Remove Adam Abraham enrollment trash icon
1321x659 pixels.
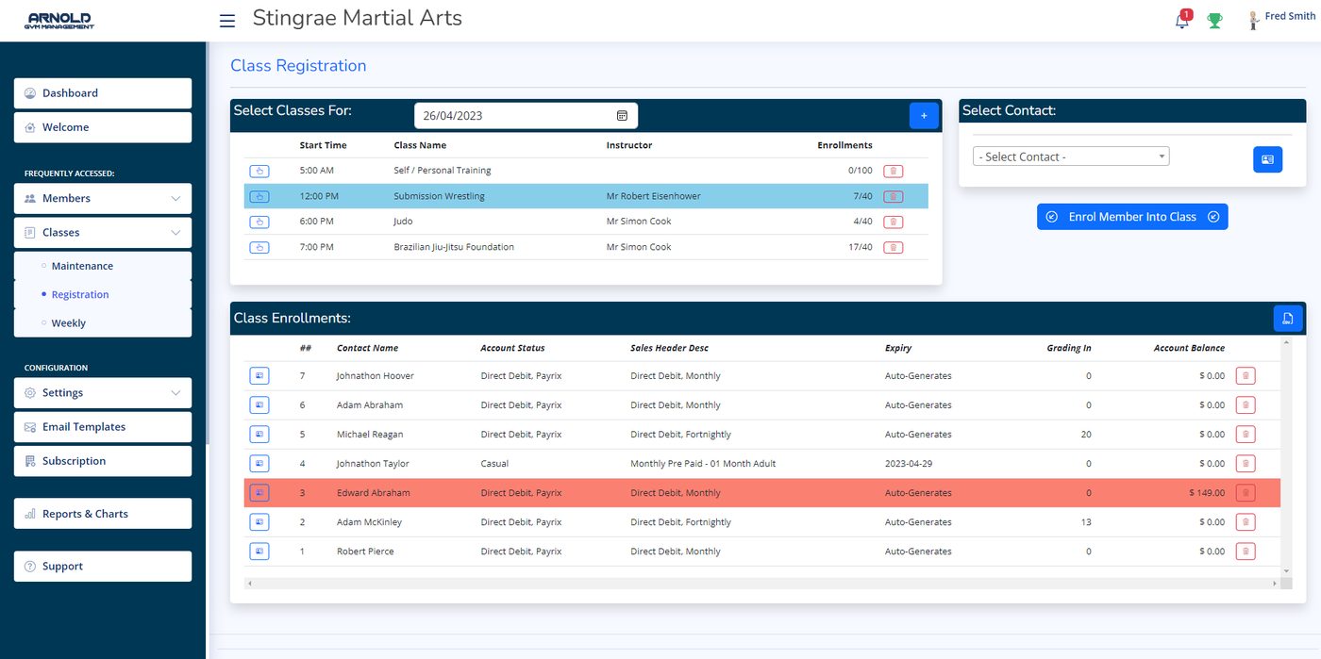pos(1246,404)
